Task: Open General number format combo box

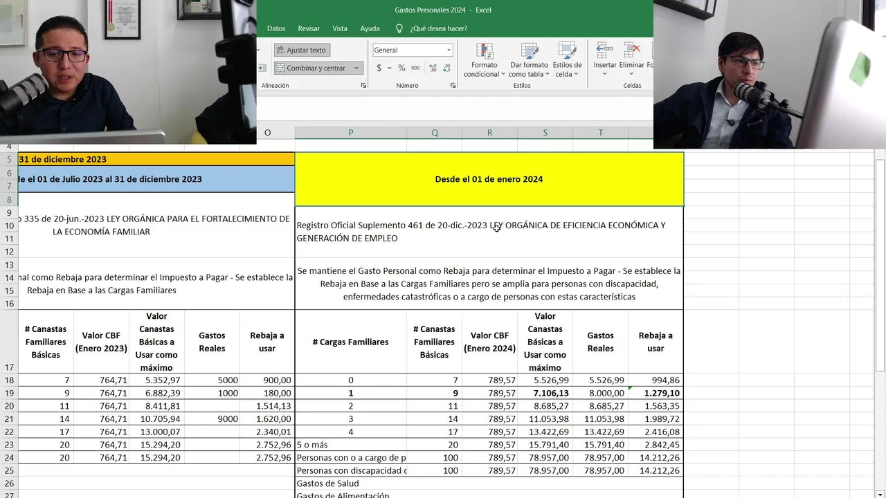Action: pos(413,50)
